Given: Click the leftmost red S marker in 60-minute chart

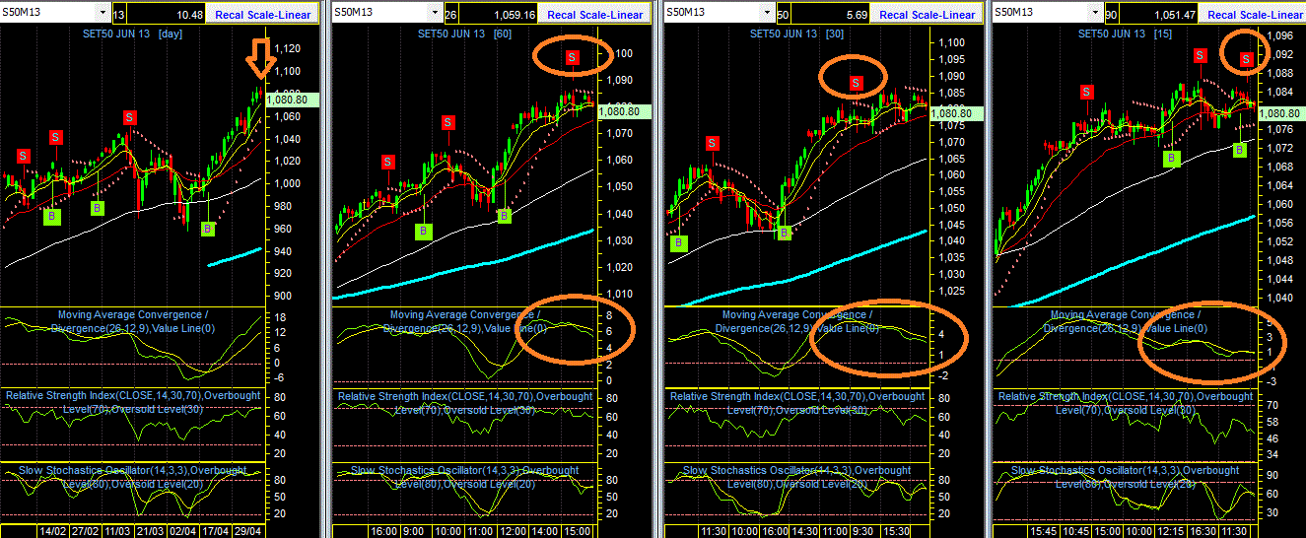Looking at the screenshot, I should tap(388, 162).
